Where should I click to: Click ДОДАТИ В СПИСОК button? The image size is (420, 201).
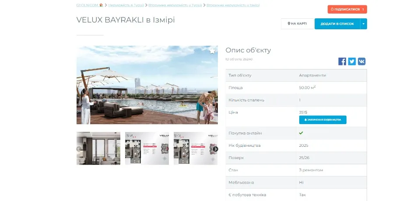(x=337, y=24)
